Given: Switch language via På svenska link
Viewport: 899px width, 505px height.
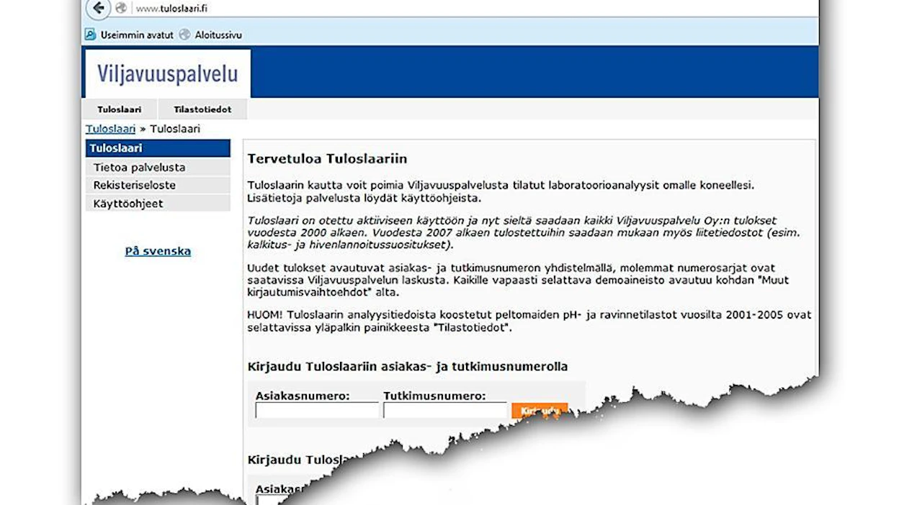Looking at the screenshot, I should pyautogui.click(x=158, y=251).
